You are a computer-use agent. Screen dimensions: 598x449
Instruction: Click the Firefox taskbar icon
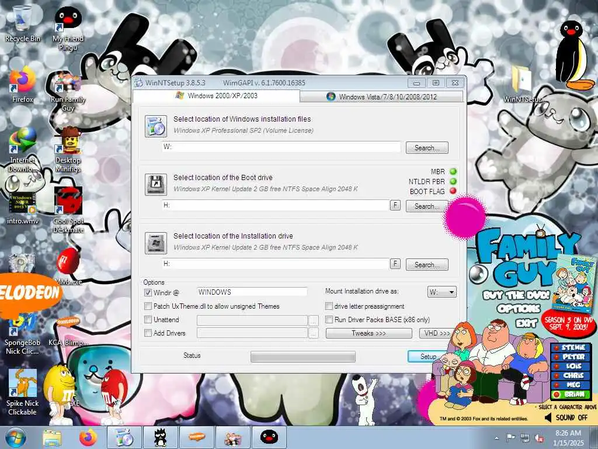click(88, 437)
